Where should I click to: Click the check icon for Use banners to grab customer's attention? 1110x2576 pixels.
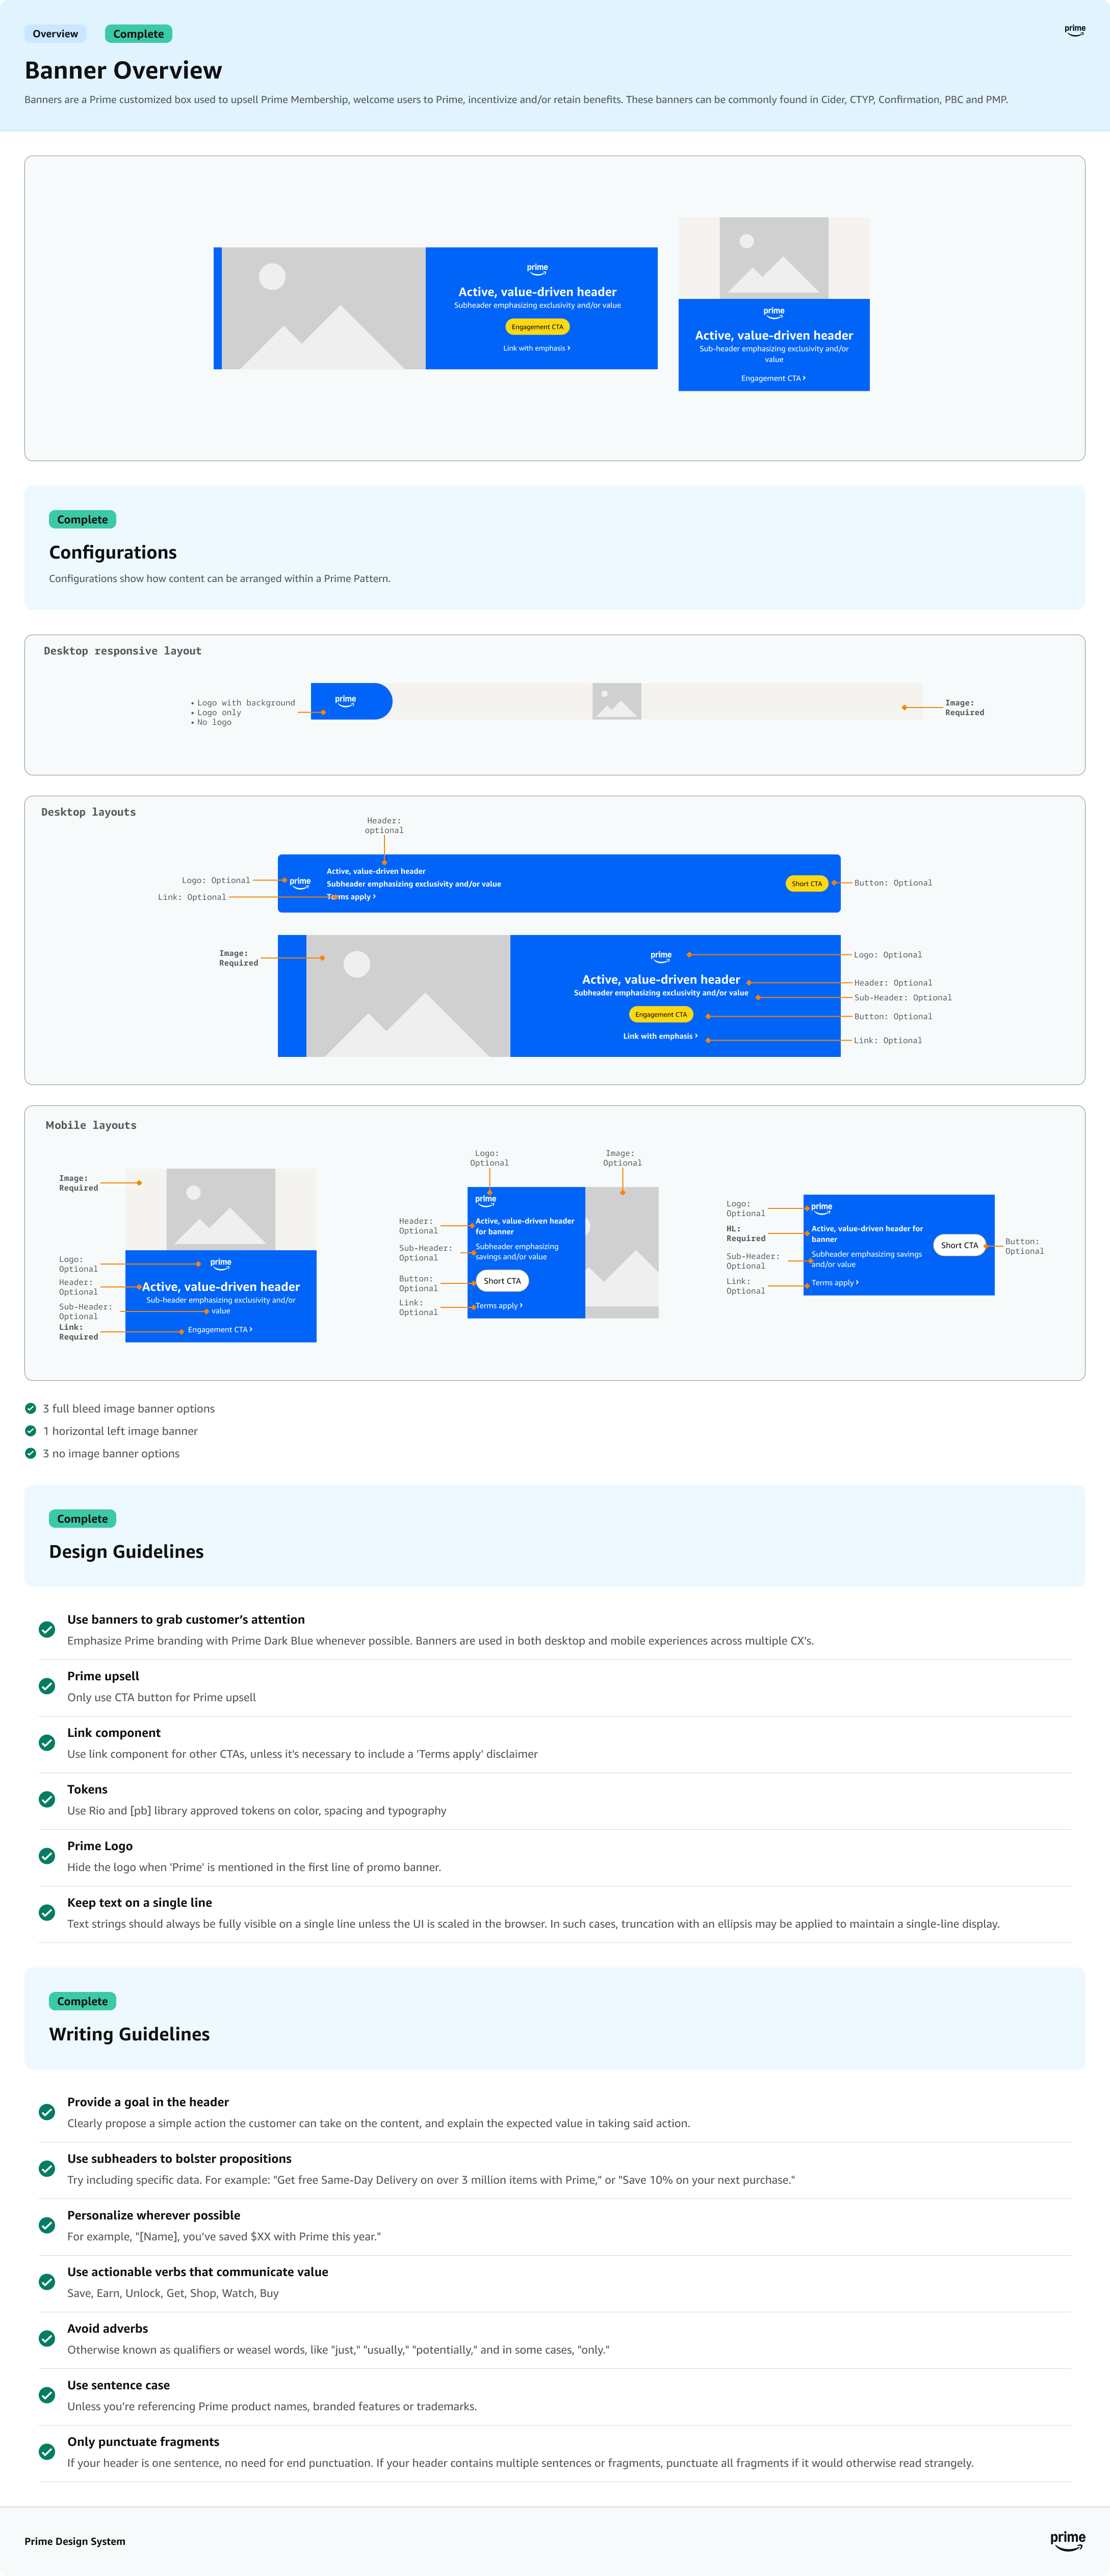[x=47, y=1629]
